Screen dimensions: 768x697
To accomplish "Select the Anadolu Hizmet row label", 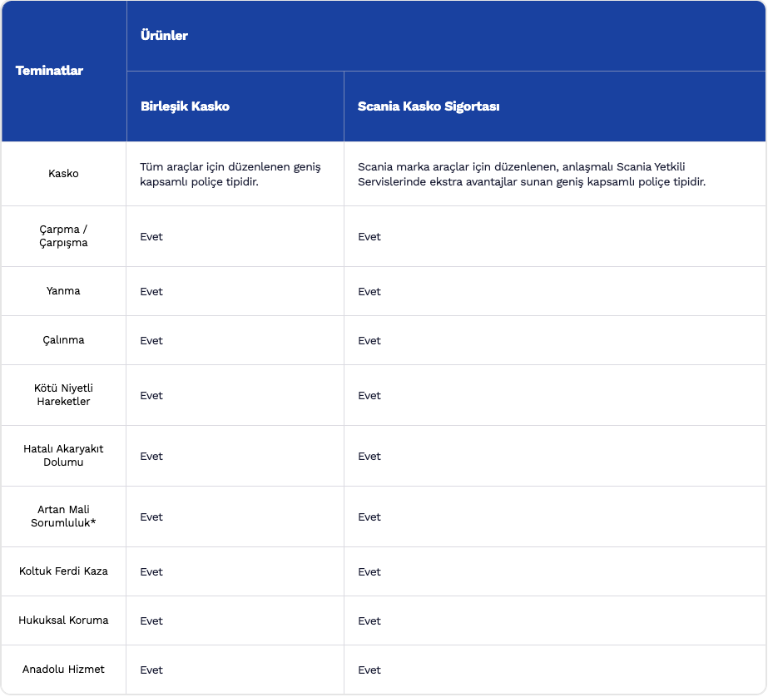I will click(x=64, y=670).
